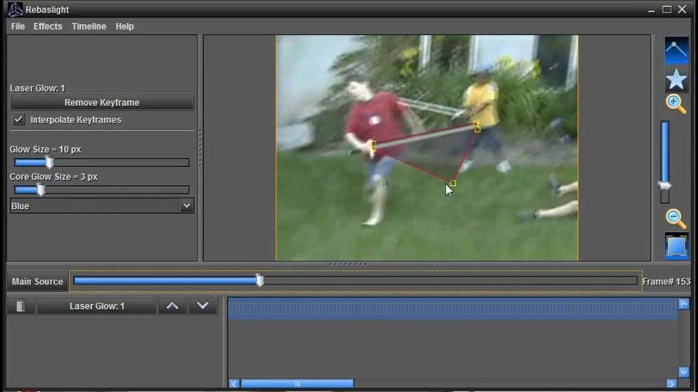Image resolution: width=698 pixels, height=392 pixels.
Task: Click the zoom in magnifier icon
Action: pyautogui.click(x=676, y=104)
